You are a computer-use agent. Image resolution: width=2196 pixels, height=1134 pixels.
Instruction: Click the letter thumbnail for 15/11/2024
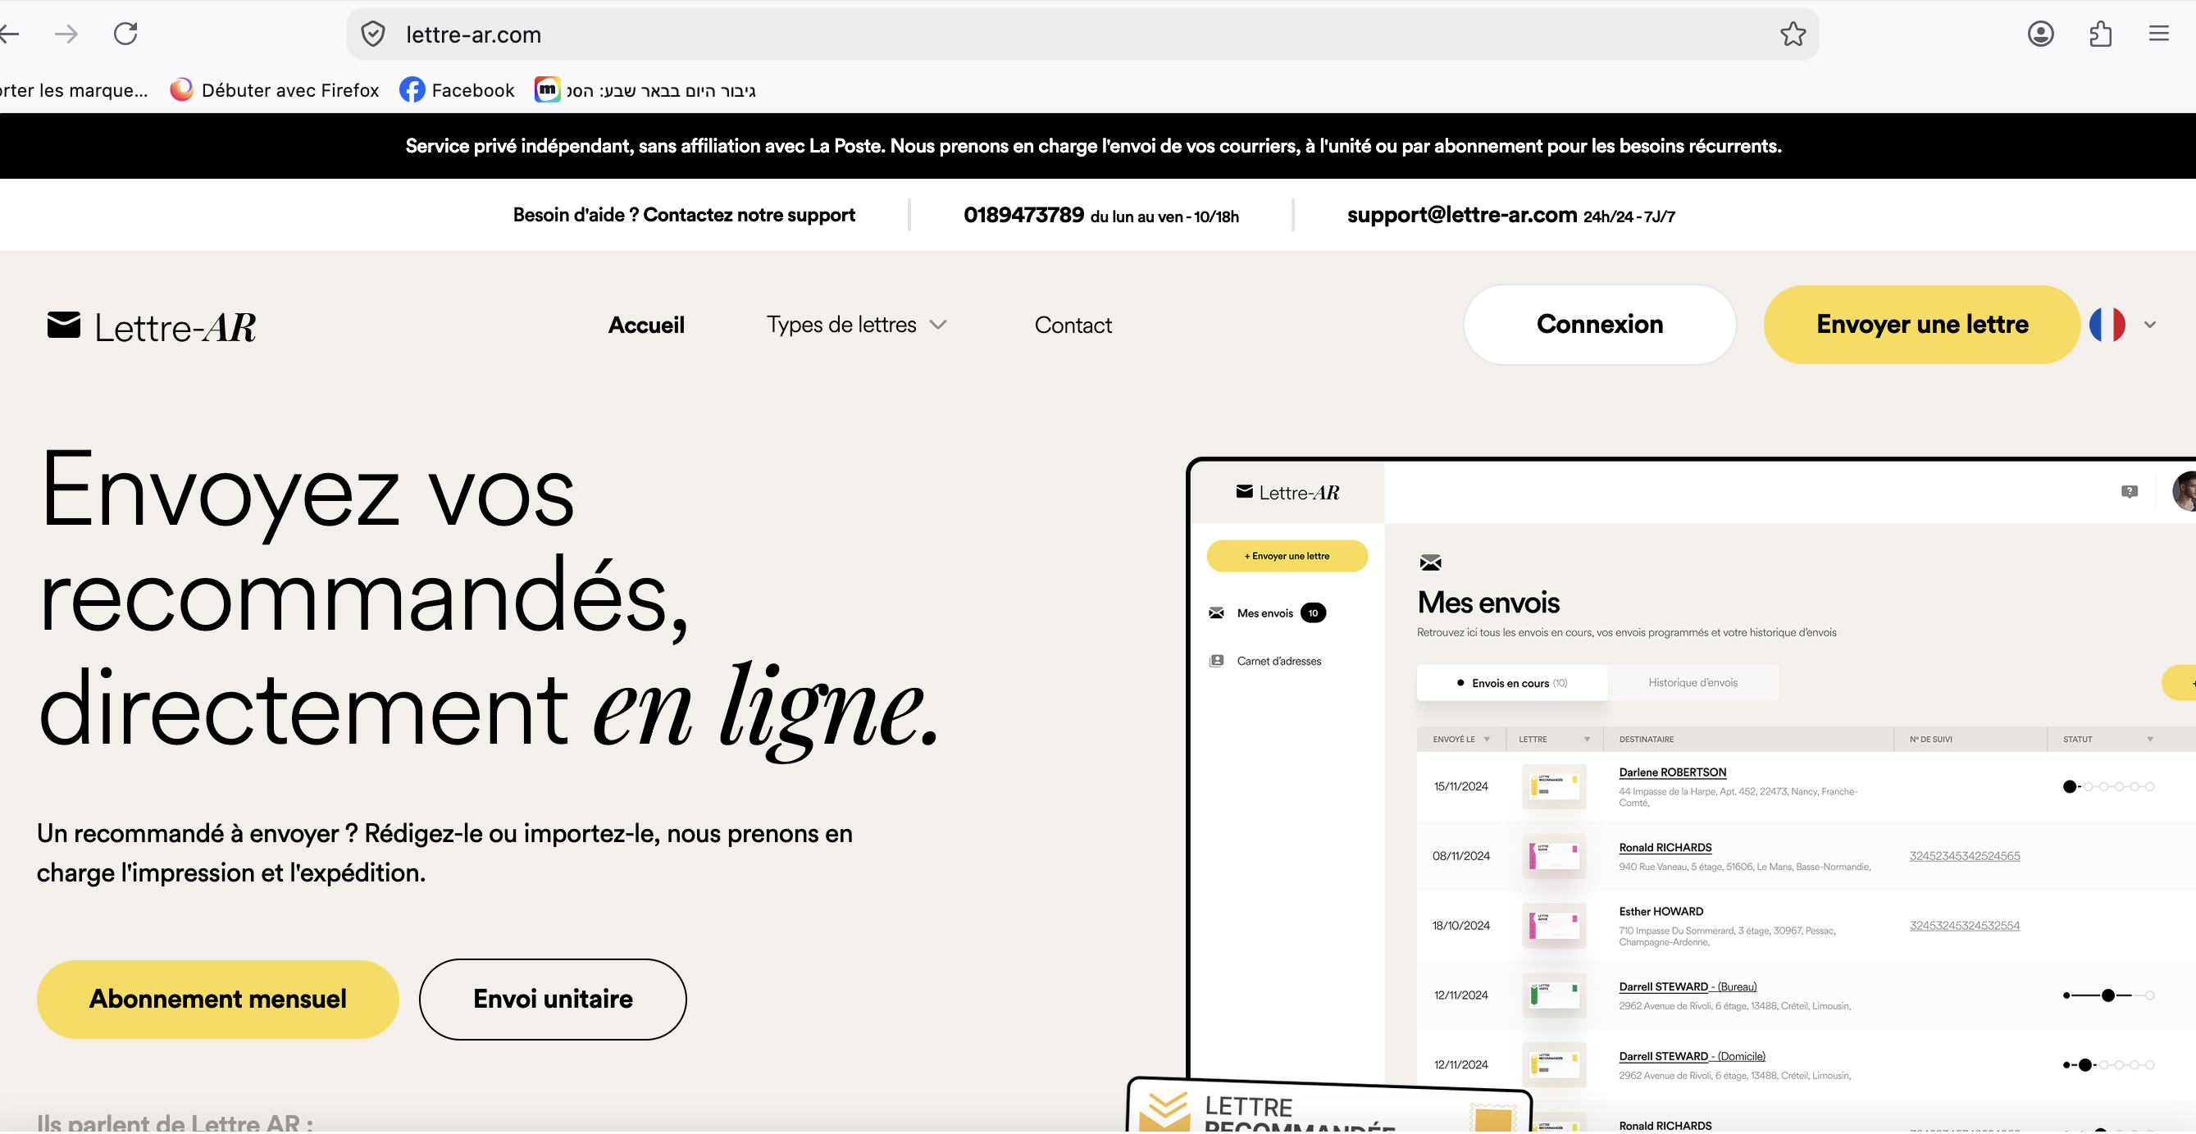pos(1553,787)
